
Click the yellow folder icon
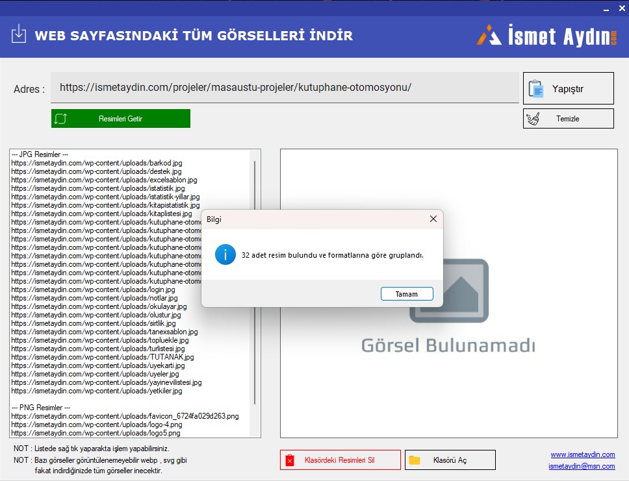coord(414,460)
